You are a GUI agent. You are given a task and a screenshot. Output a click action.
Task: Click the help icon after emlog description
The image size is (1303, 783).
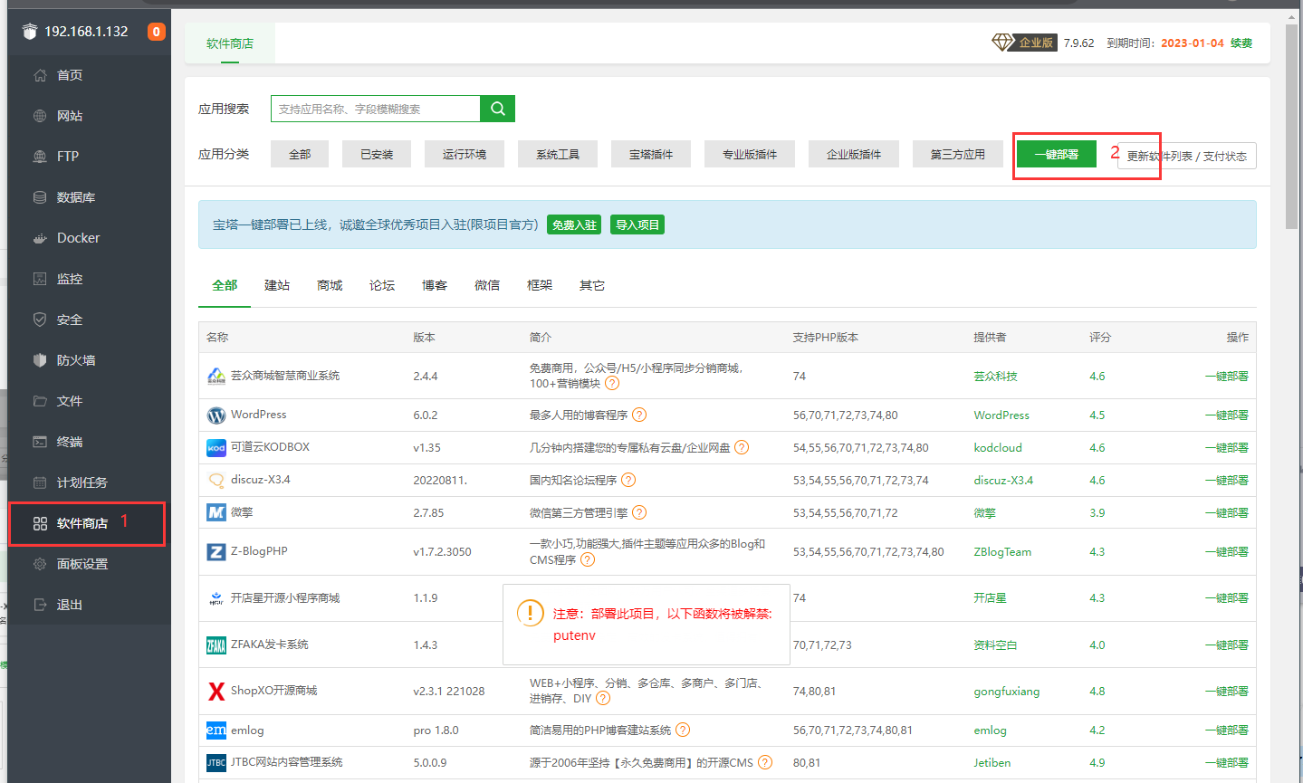coord(683,730)
